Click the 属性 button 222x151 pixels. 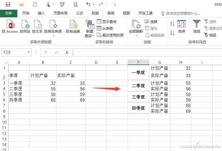151,28
